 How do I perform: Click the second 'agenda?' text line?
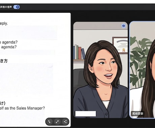[8, 47]
